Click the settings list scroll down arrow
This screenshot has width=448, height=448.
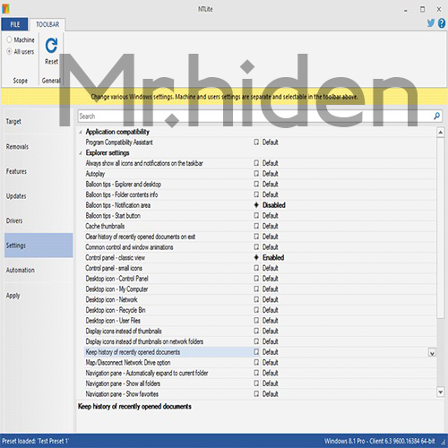440,392
